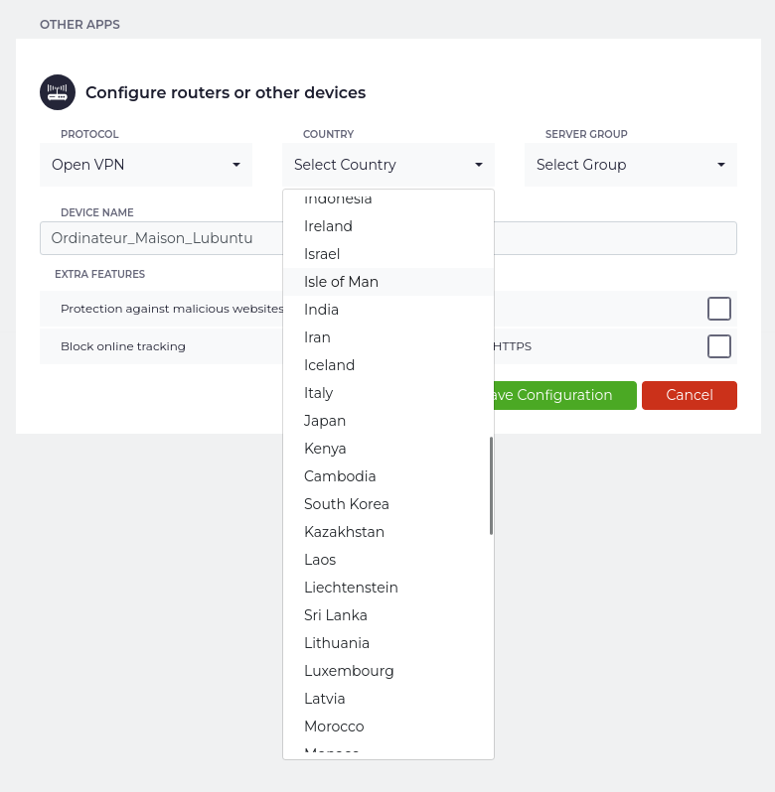The width and height of the screenshot is (775, 792).
Task: Choose Luxembourg from the country options
Action: 349,671
